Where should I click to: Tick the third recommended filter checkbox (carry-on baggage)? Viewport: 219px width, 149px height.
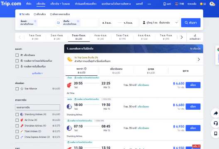(17, 66)
